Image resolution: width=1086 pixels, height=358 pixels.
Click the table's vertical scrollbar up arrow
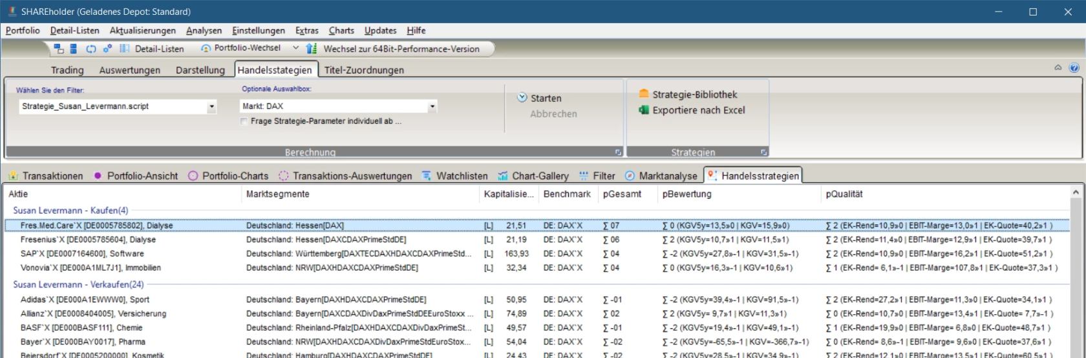coord(1076,192)
